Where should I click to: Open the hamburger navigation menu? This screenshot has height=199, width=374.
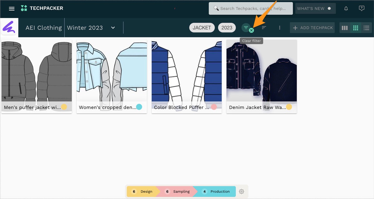tap(12, 9)
